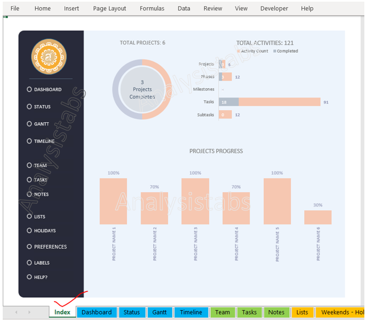Viewport: 366px width, 321px height.
Task: Click the Timeline sidebar bullet
Action: click(30, 141)
